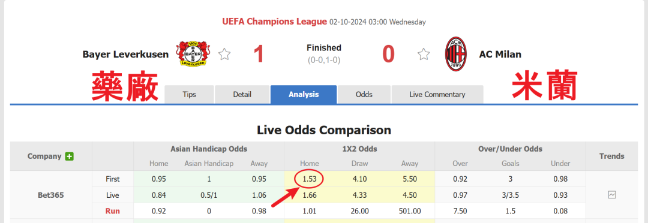Click the Bet365 company name

tap(51, 195)
